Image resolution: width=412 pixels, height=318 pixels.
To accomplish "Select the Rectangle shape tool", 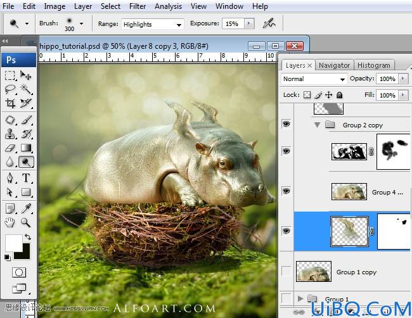I will 26,192.
